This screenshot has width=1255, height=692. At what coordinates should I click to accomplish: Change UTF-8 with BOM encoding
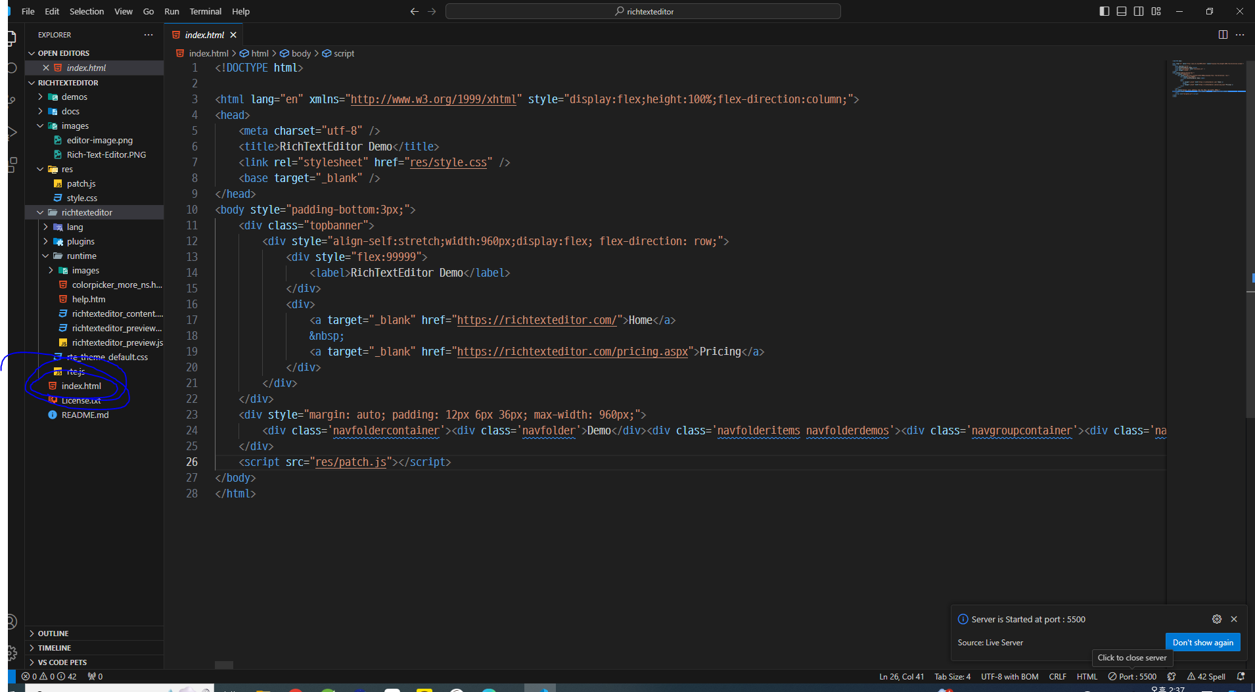(x=1010, y=676)
